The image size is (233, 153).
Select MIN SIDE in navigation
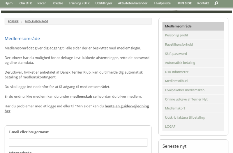184,3
